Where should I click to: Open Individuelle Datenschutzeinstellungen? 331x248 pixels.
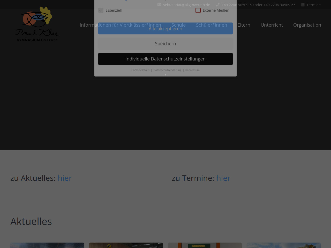pyautogui.click(x=165, y=59)
